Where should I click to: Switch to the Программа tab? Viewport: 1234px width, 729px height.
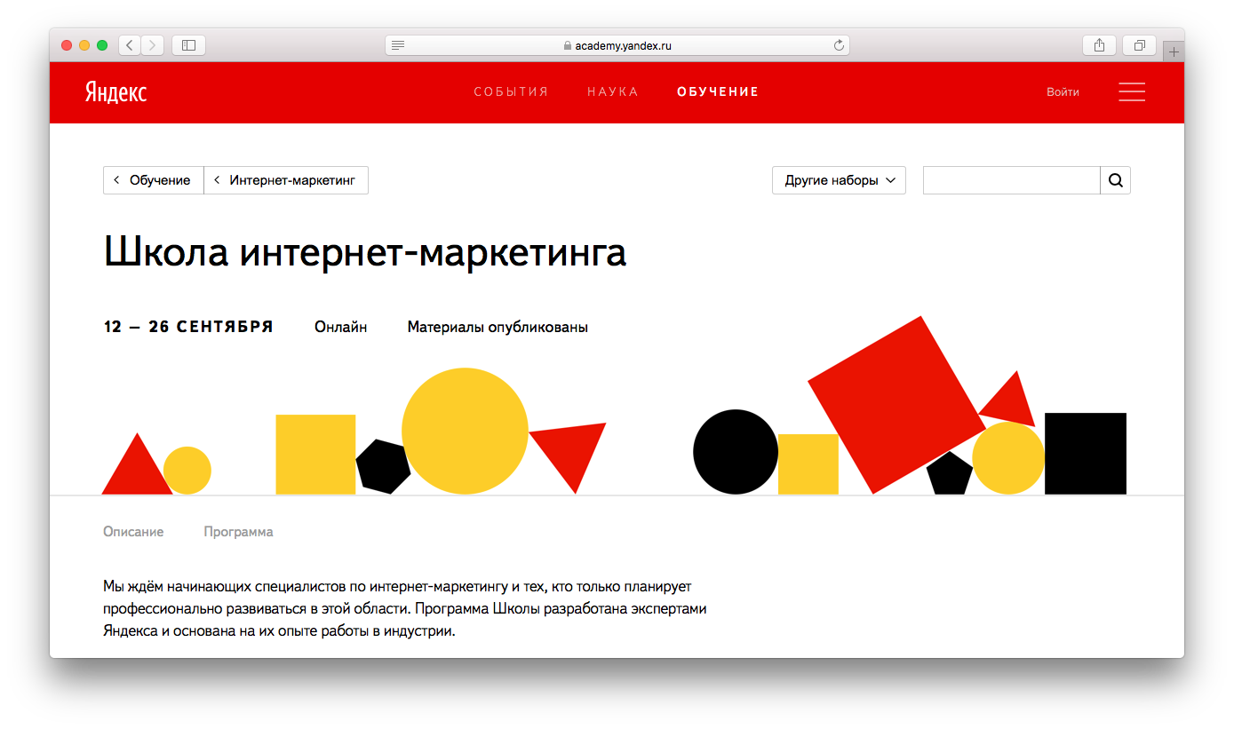(x=238, y=532)
